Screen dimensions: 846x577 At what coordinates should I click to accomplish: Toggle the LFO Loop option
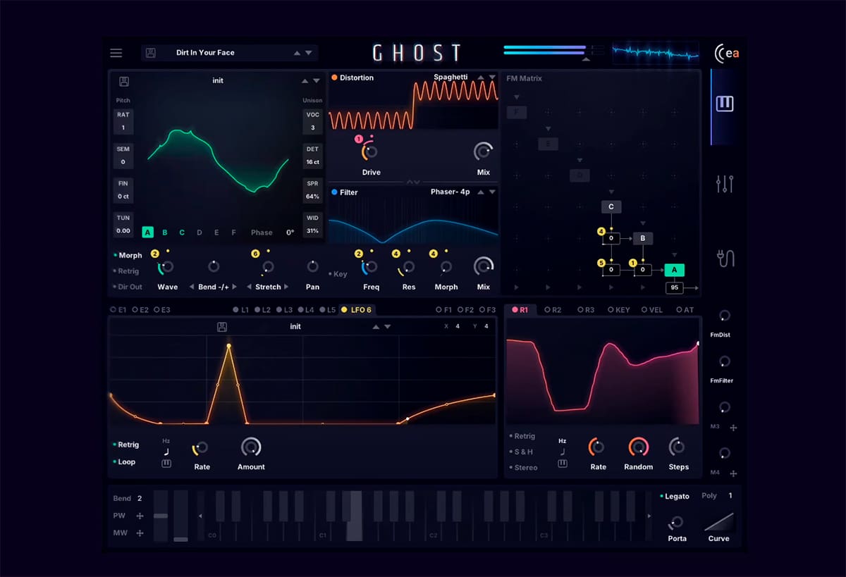pos(124,462)
